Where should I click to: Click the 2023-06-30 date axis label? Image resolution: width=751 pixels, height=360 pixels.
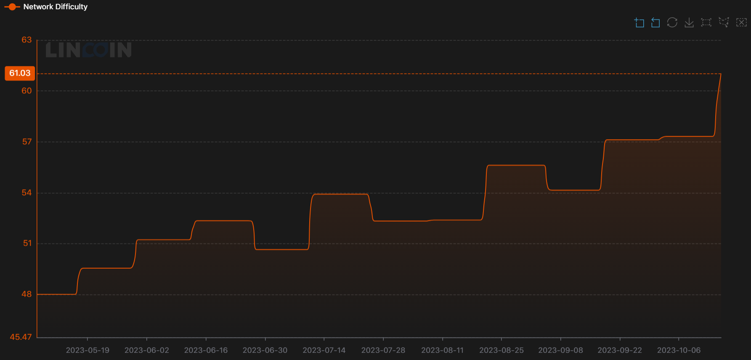[x=265, y=350]
